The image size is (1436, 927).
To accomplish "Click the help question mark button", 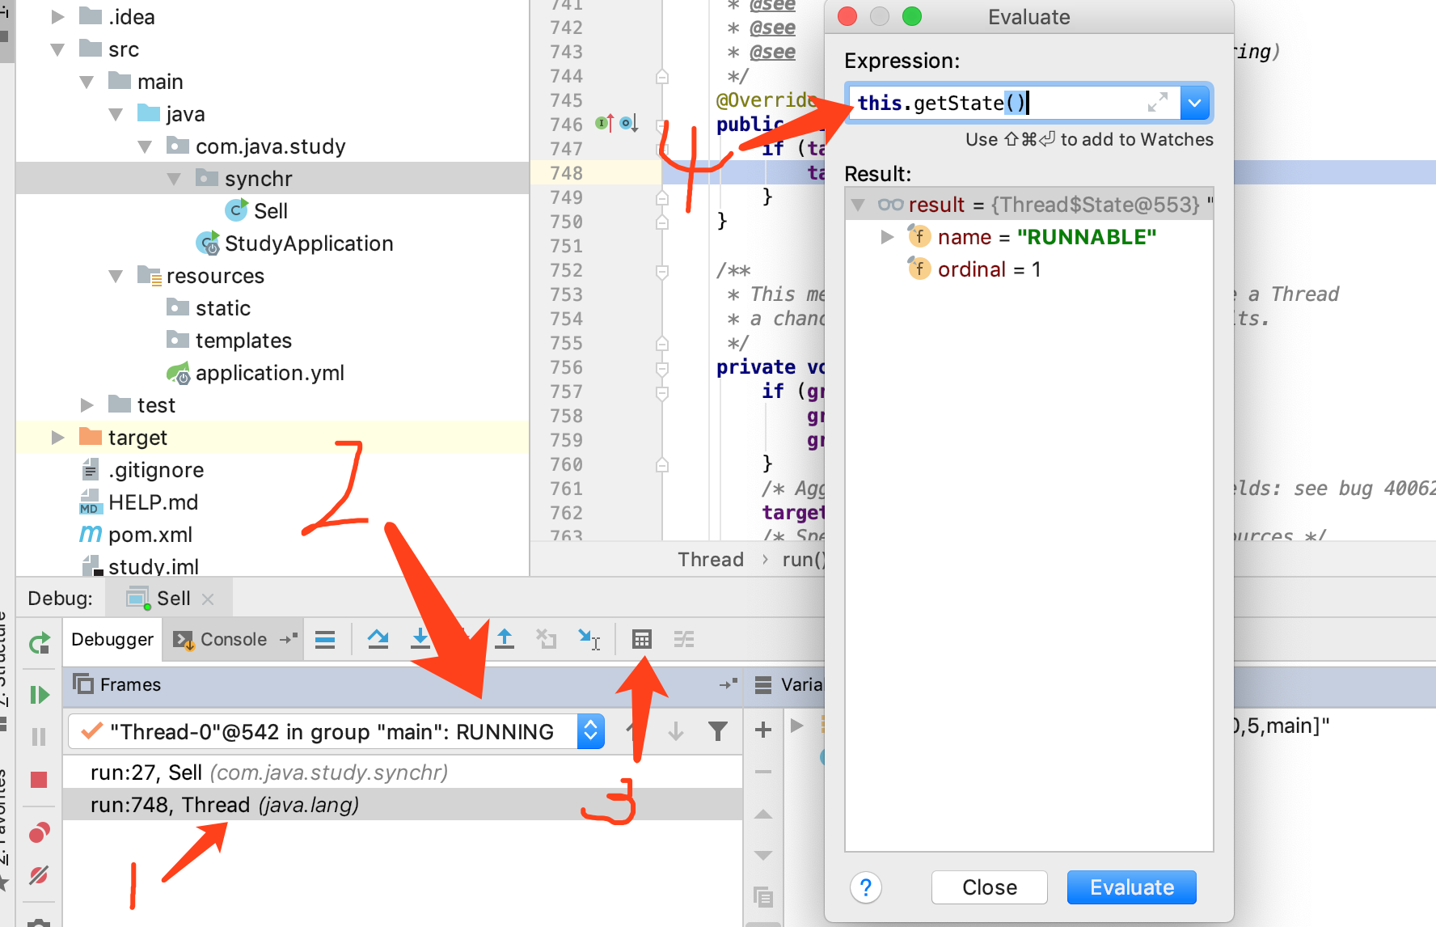I will 865,887.
